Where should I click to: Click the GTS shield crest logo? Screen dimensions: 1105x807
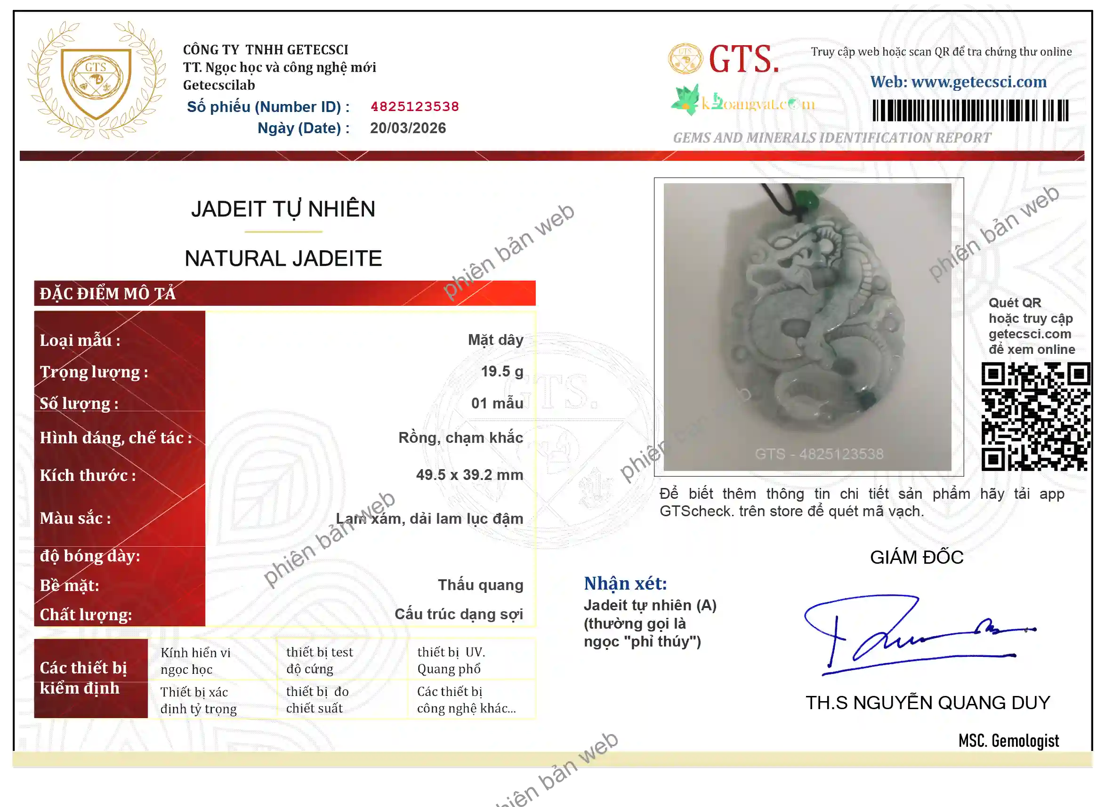click(96, 80)
